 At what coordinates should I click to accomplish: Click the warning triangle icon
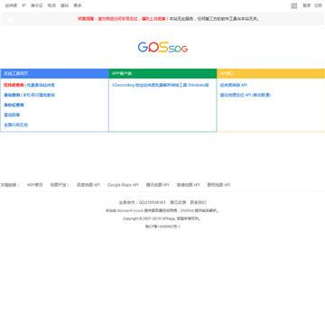(11, 19)
